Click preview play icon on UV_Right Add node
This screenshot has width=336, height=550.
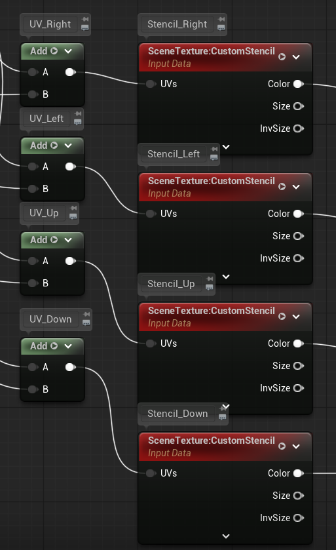[x=54, y=51]
